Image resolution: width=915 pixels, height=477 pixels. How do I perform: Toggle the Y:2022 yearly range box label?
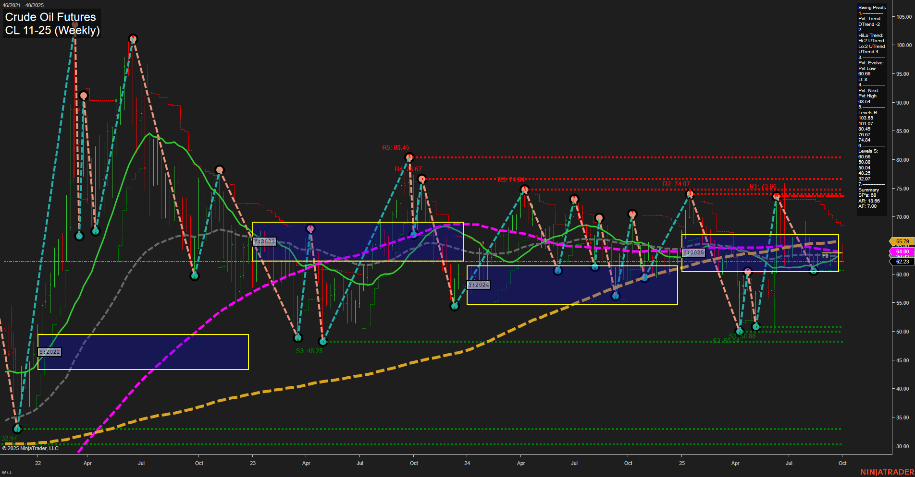coord(50,351)
